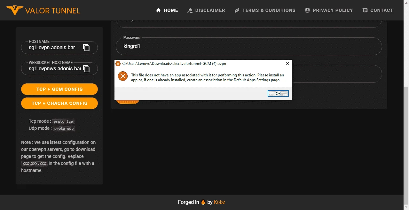Viewport: 409px width, 210px height.
Task: Open the TERMS & CONDITIONS page
Action: pyautogui.click(x=265, y=10)
